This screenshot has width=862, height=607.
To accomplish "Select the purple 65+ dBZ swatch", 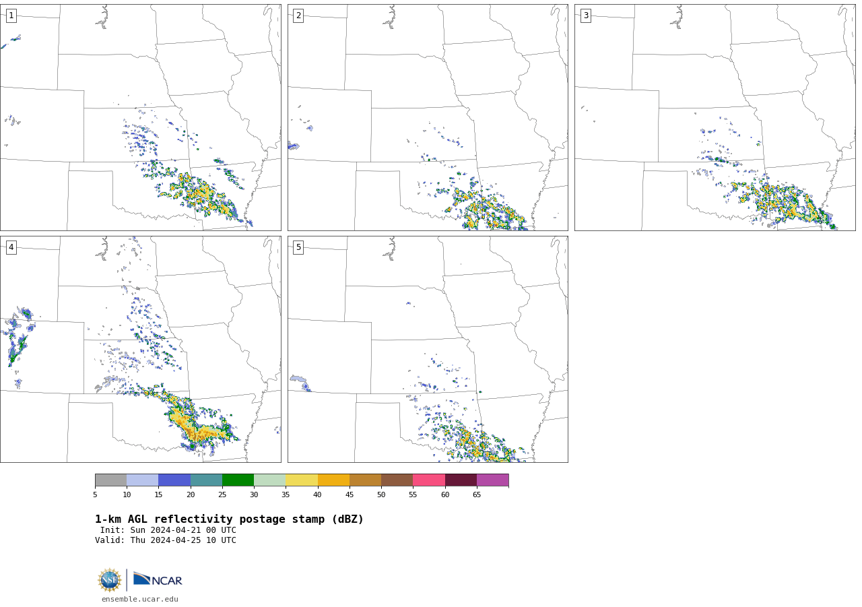I will (x=492, y=480).
